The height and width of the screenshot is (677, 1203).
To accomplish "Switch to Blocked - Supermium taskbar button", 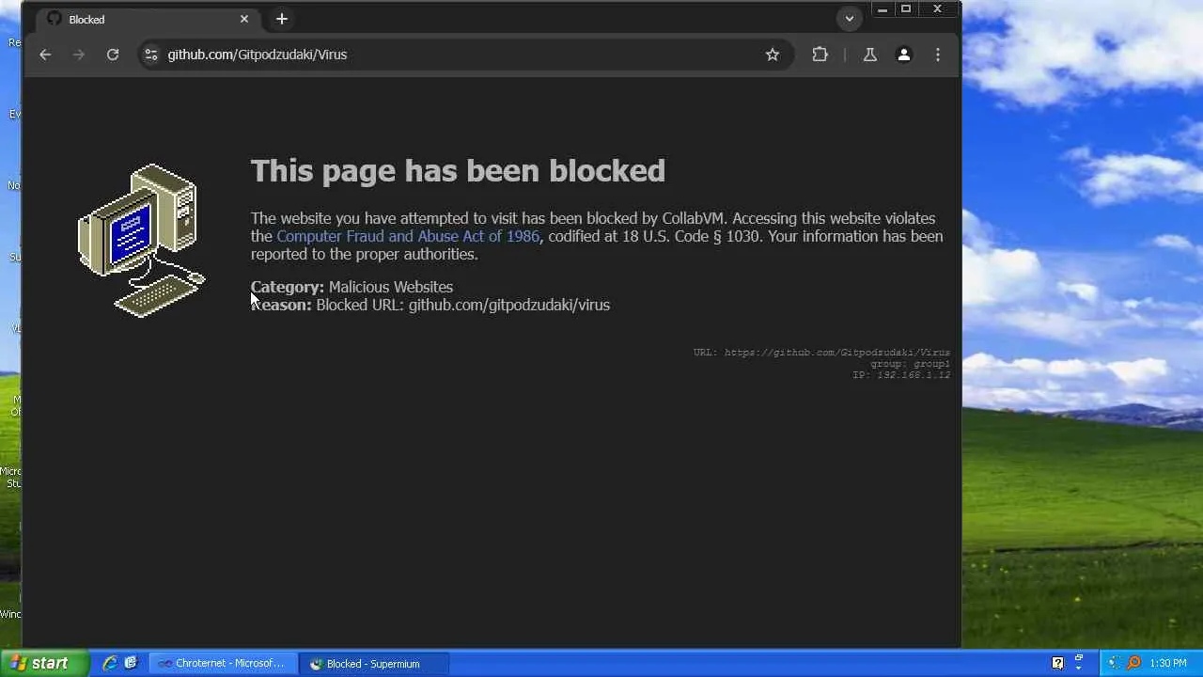I will (374, 663).
